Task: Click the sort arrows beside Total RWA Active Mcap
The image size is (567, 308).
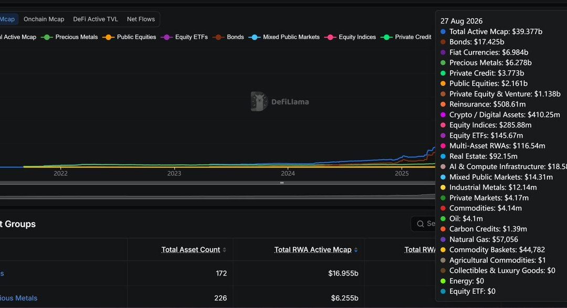Action: pos(356,250)
